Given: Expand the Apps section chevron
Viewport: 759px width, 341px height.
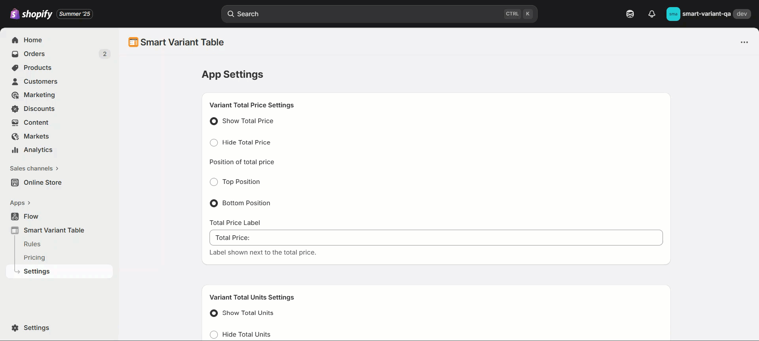Looking at the screenshot, I should [29, 203].
